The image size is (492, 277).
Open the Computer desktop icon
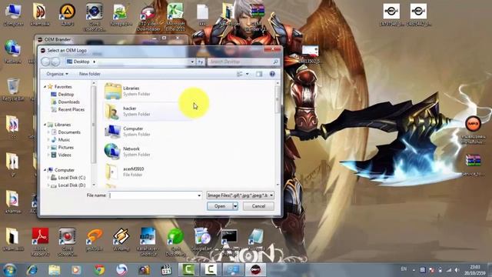tap(13, 14)
